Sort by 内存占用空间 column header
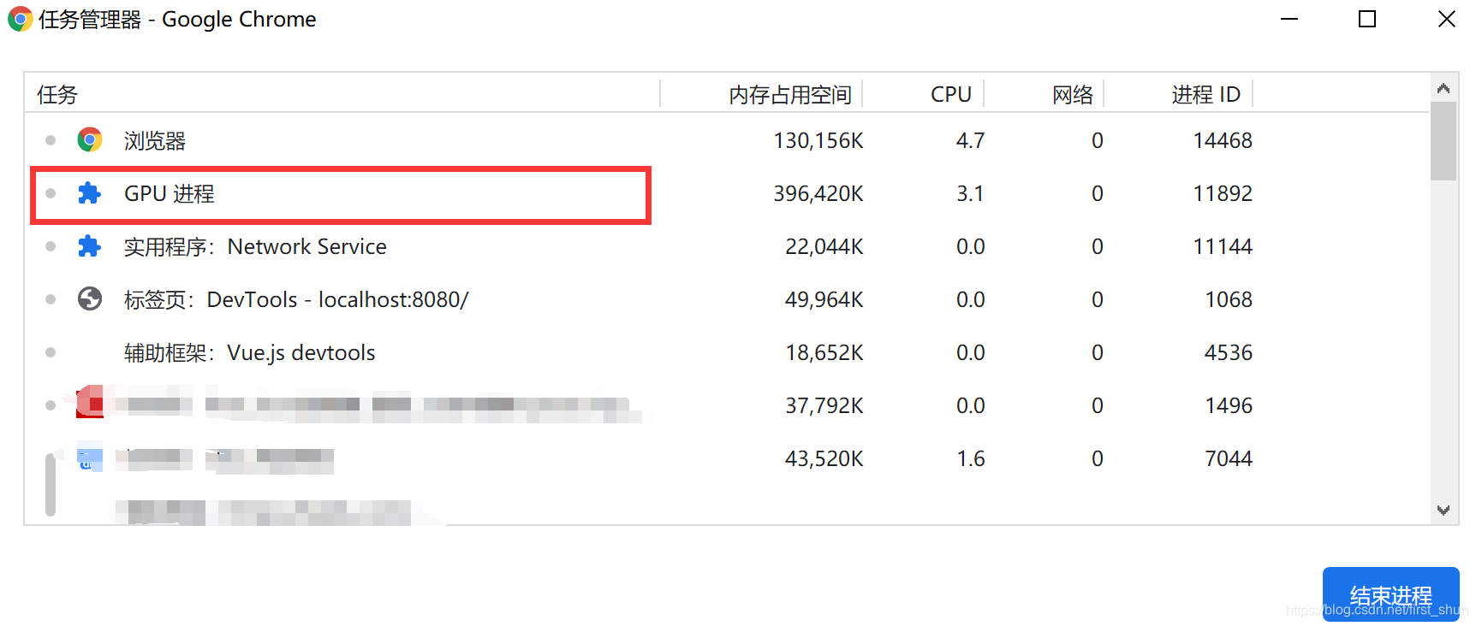The image size is (1476, 626). 790,94
